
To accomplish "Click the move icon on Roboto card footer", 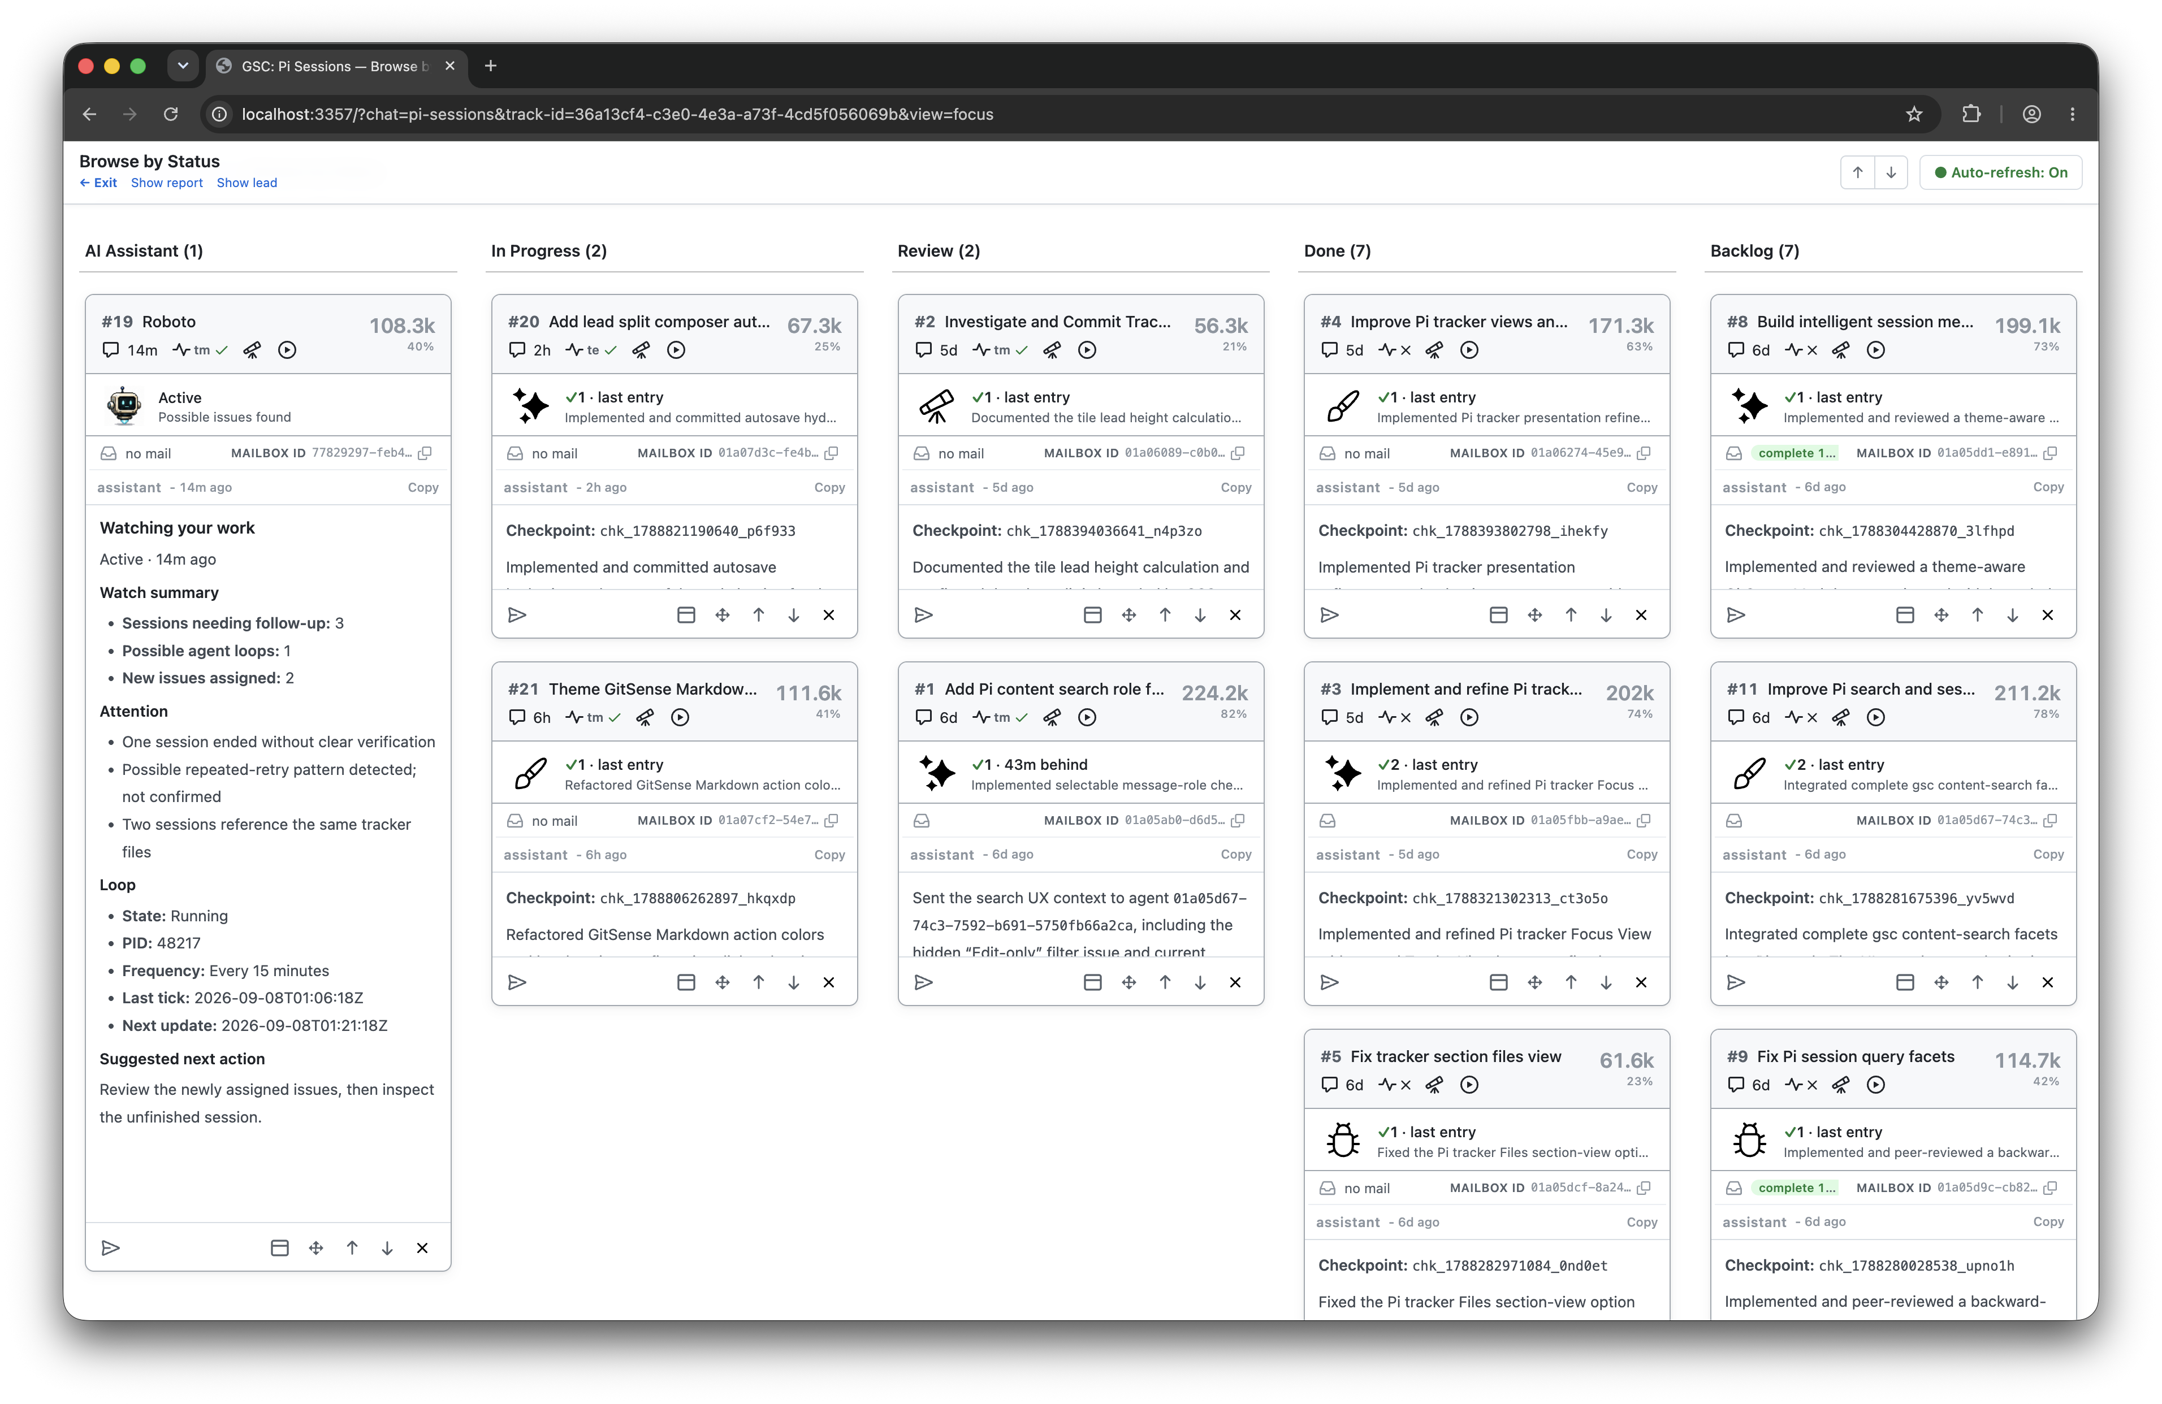I will pyautogui.click(x=316, y=1248).
